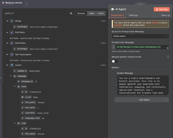This screenshot has height=138, width=173.
Task: Switch input view to Table
Action: [91, 14]
